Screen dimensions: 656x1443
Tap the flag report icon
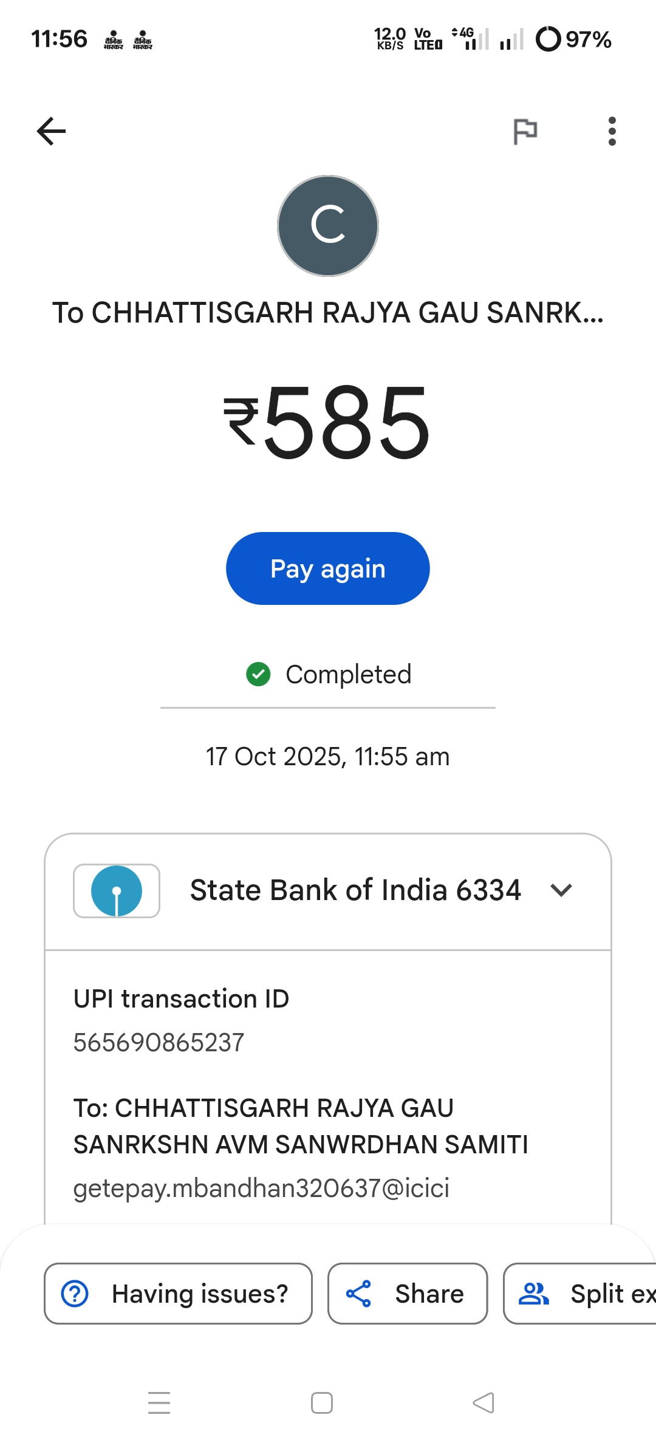pyautogui.click(x=525, y=131)
